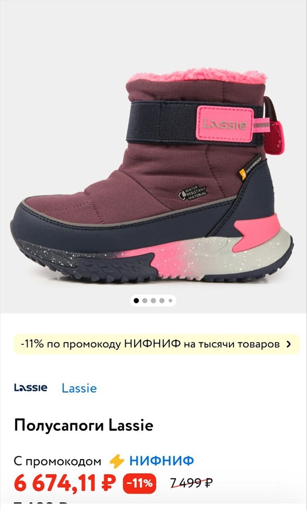
Task: Tap the С промокодом label
Action: (x=58, y=461)
